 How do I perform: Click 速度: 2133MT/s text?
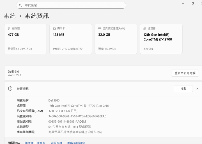coord(107,49)
